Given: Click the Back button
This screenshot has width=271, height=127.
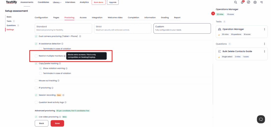Looking at the screenshot, I should click(42, 123).
